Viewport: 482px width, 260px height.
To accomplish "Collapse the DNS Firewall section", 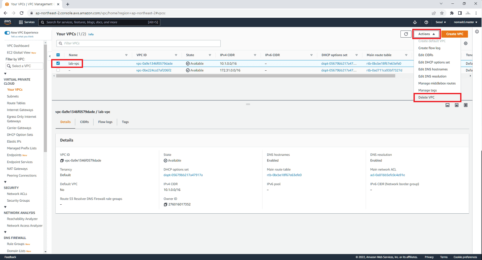I will [x=5, y=232].
